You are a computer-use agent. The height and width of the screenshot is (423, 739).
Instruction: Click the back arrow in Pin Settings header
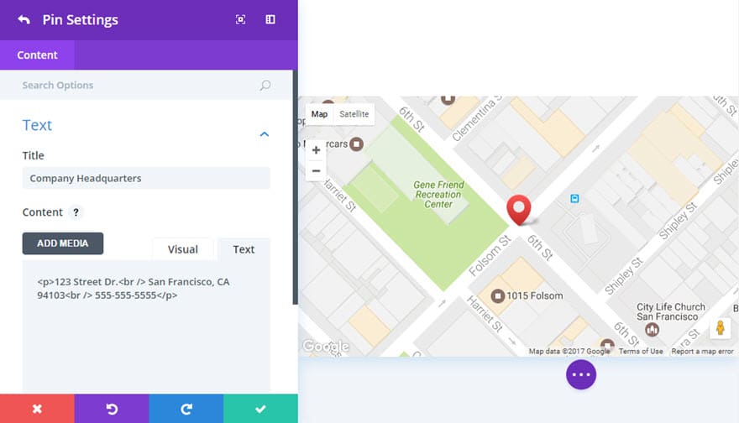pyautogui.click(x=24, y=19)
